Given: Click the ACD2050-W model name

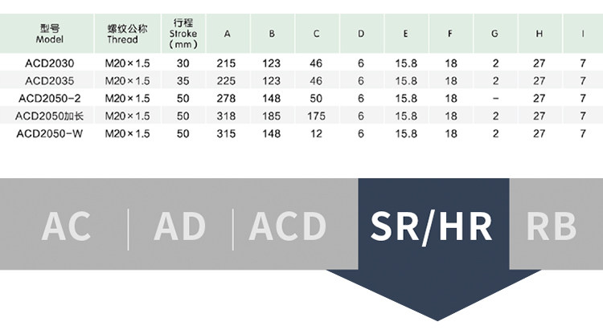Looking at the screenshot, I should (50, 133).
